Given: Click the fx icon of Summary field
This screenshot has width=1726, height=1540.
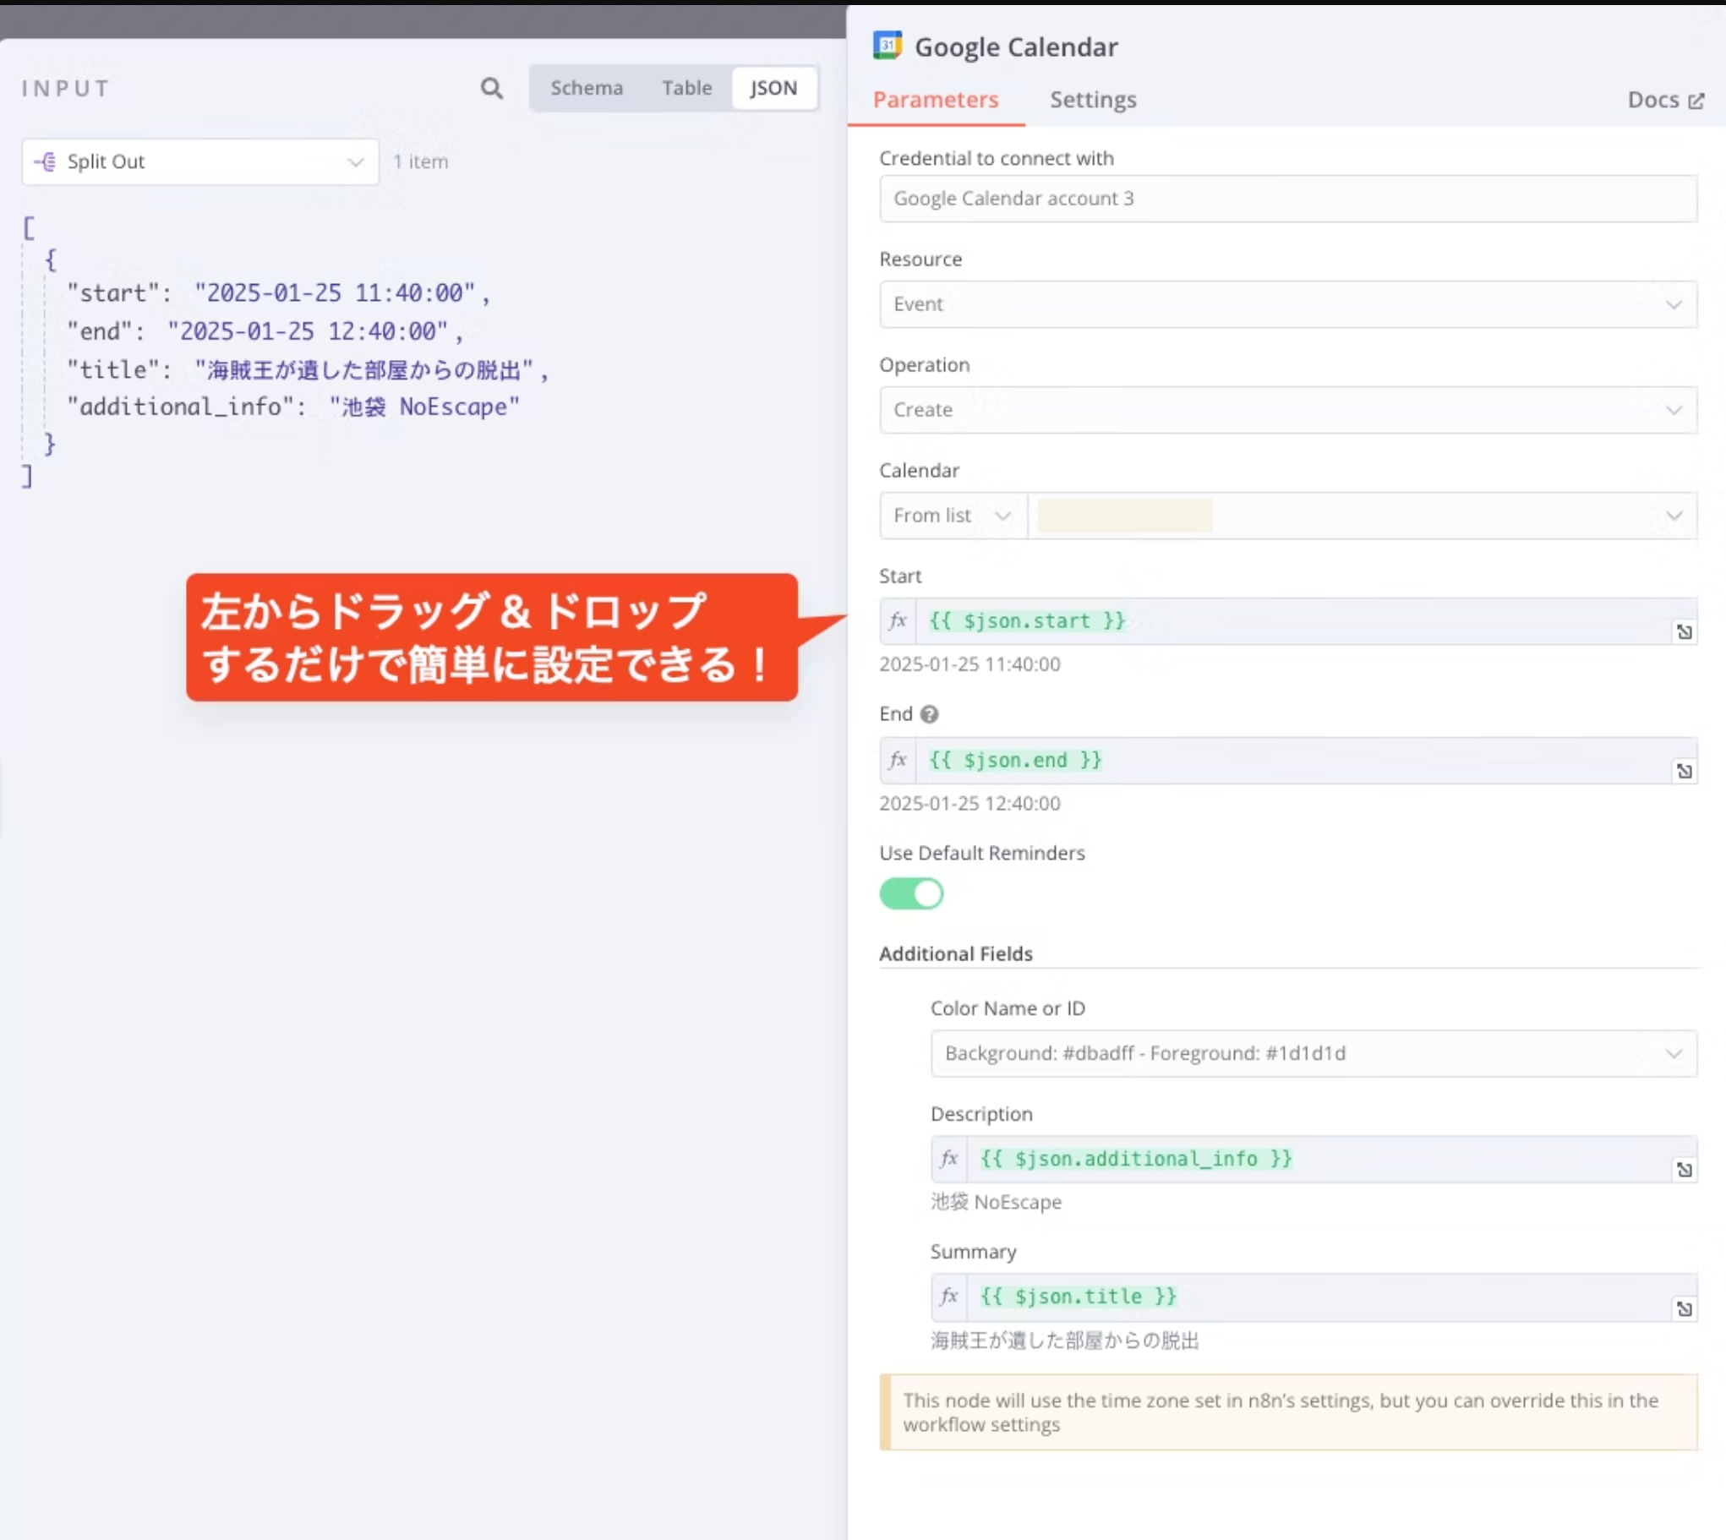Looking at the screenshot, I should tap(948, 1297).
